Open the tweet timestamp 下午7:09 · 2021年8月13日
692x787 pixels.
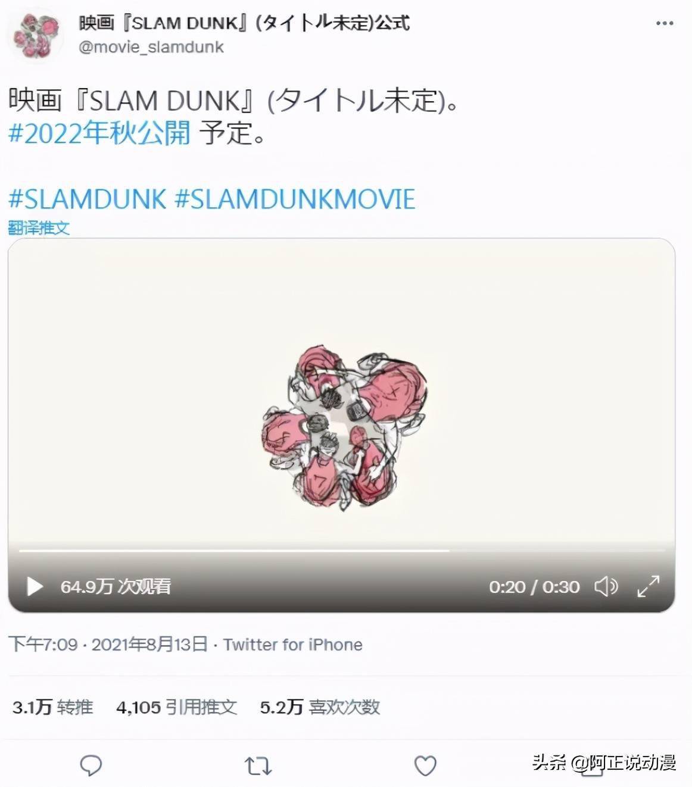(x=108, y=644)
